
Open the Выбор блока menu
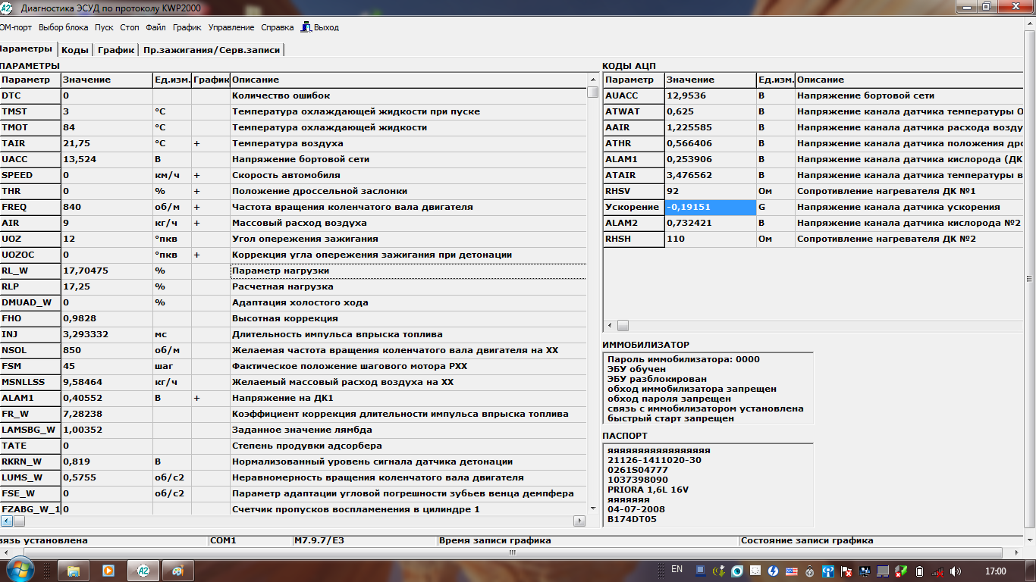pos(63,27)
